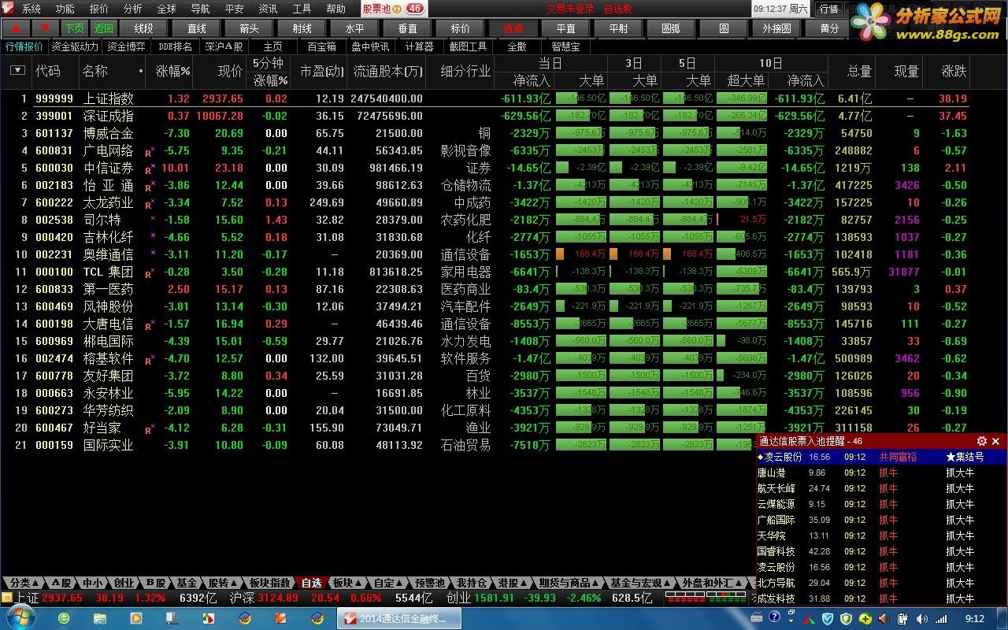Screen dimensions: 1008x630
Task: Click the R marker on the 榕基软件 row
Action: coord(150,359)
